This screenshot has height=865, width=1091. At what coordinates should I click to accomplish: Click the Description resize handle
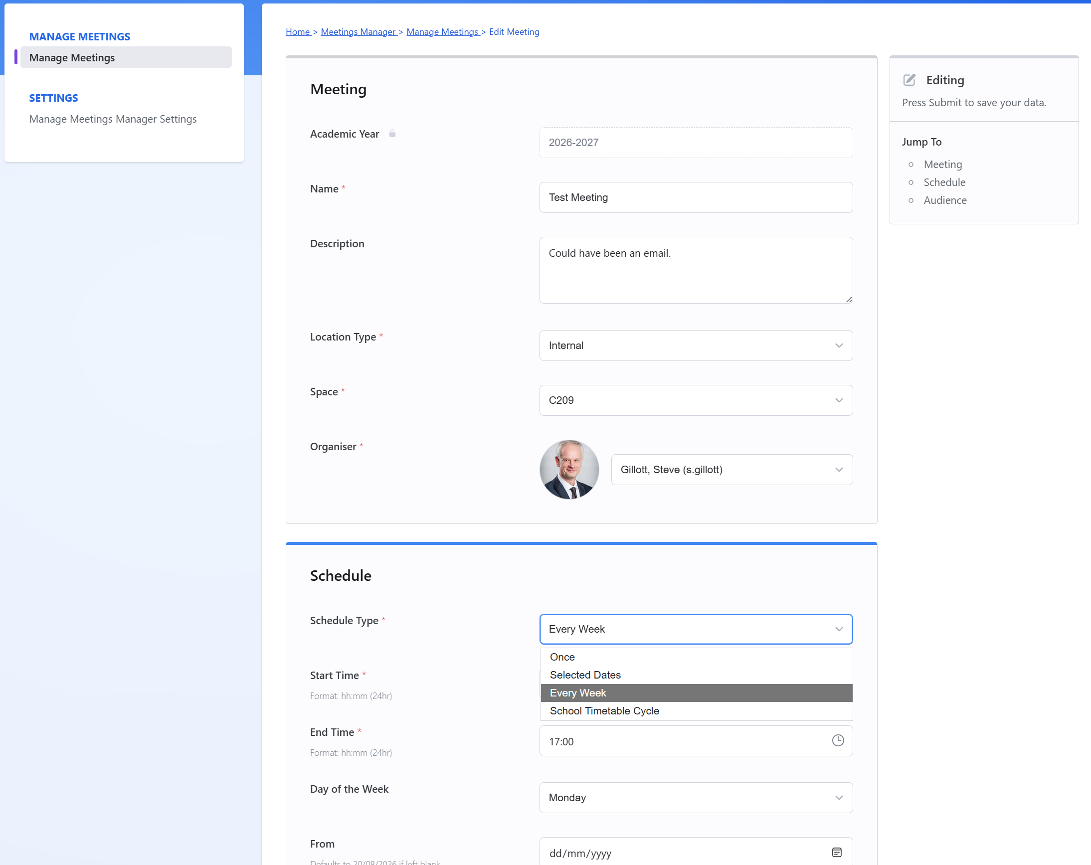click(849, 300)
